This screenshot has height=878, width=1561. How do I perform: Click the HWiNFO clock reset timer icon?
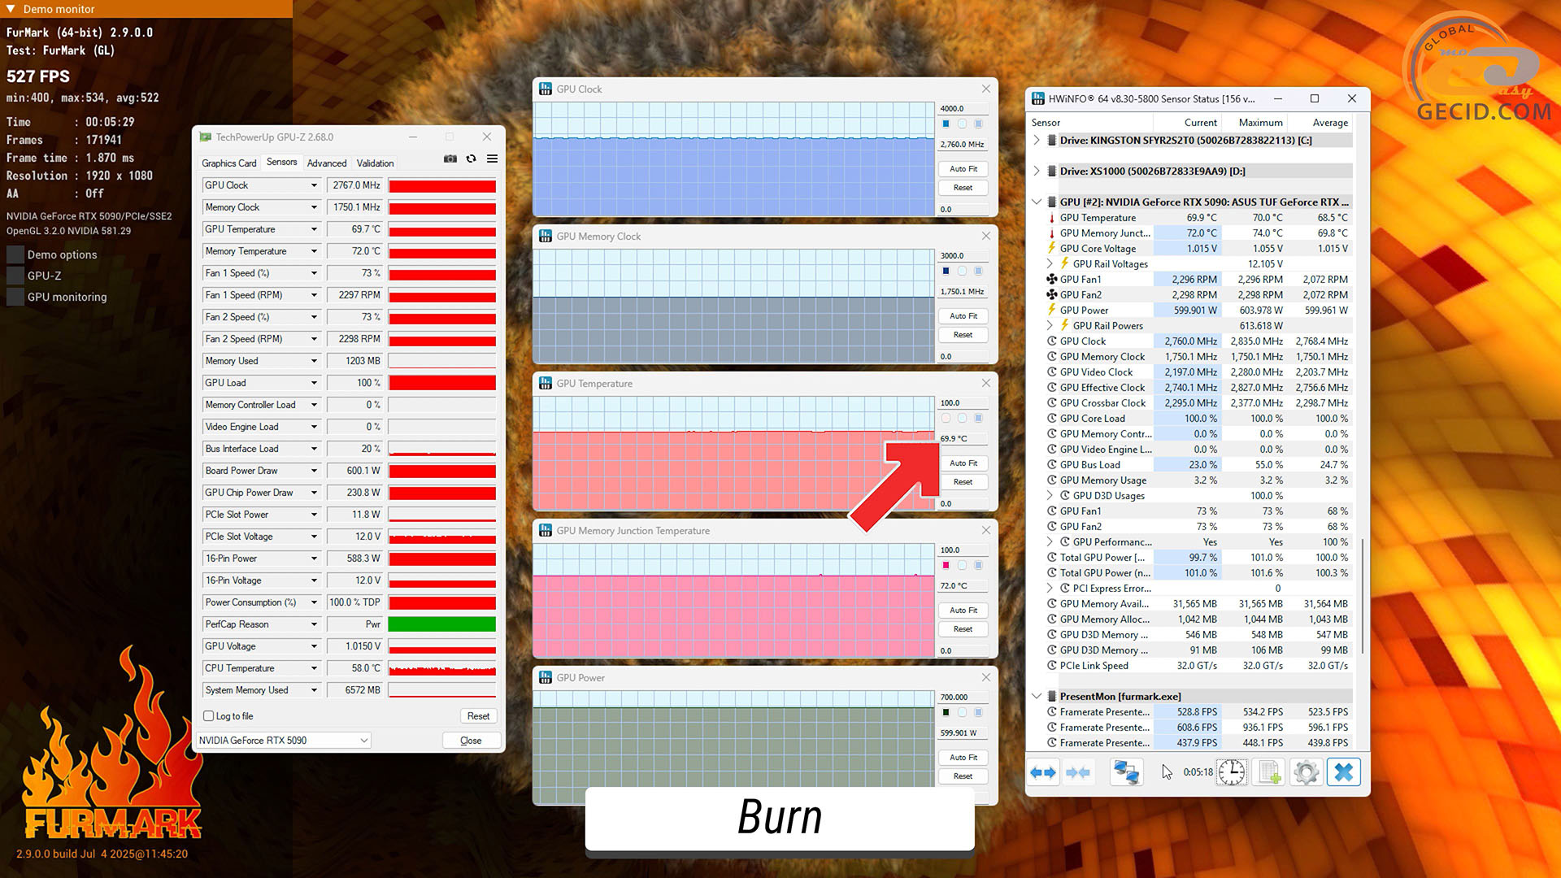pos(1231,772)
